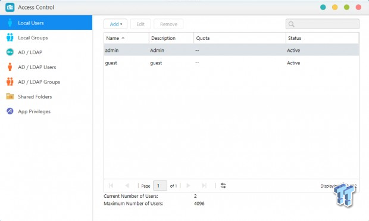The width and height of the screenshot is (369, 221).
Task: Go to first page arrow icon
Action: click(111, 186)
